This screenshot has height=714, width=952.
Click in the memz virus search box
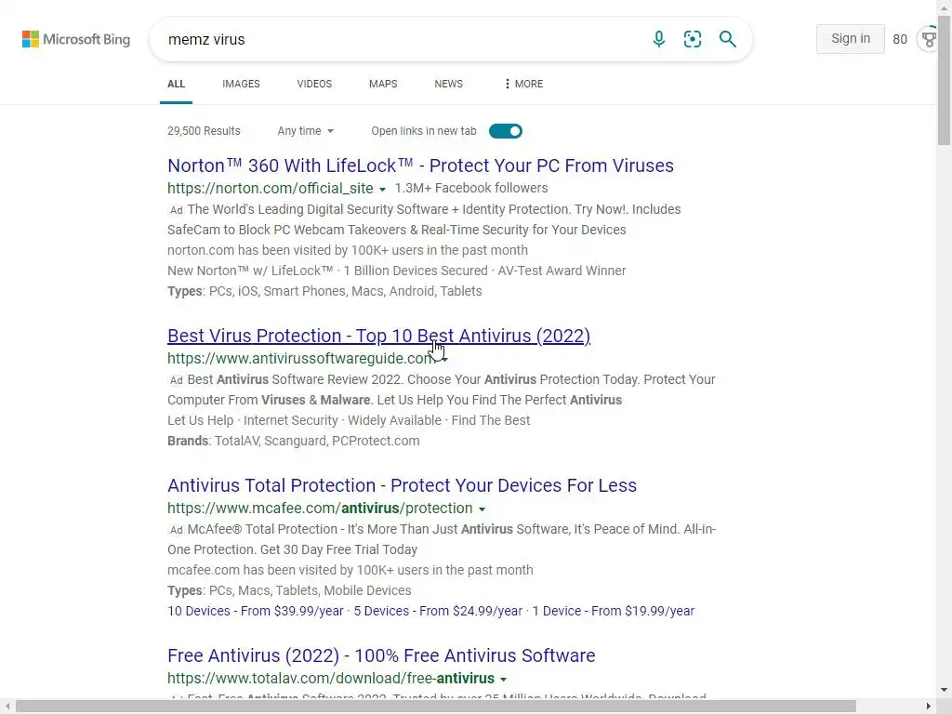point(401,39)
